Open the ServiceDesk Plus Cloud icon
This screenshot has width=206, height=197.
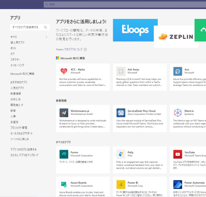121,113
